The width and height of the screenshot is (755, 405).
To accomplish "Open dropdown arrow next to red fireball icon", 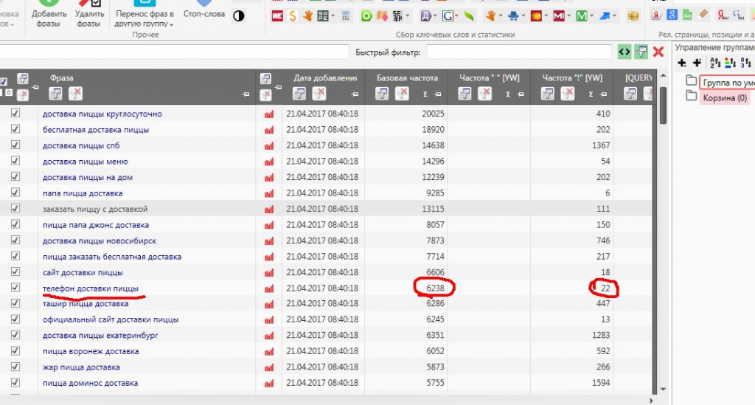I will pos(546,16).
